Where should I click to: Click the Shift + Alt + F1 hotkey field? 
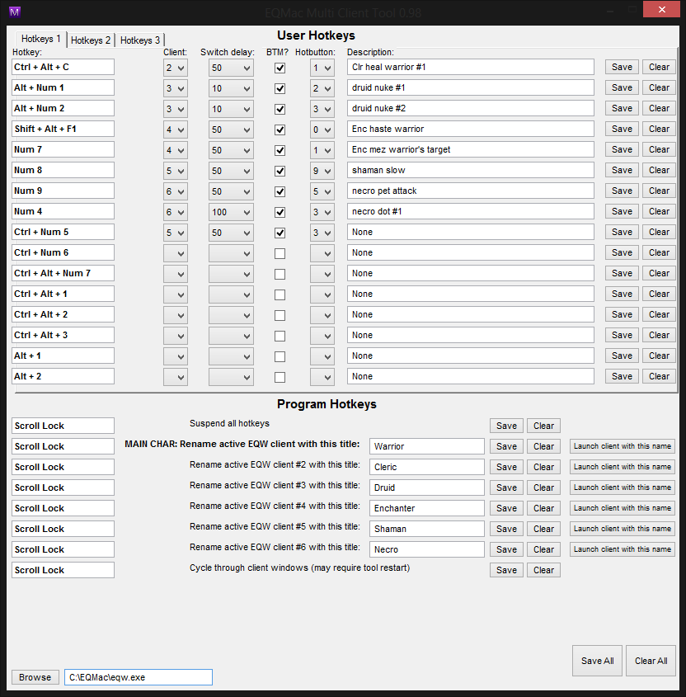[63, 129]
